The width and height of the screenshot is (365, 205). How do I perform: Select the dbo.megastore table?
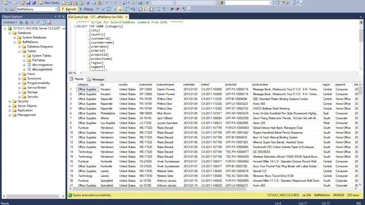[42, 65]
